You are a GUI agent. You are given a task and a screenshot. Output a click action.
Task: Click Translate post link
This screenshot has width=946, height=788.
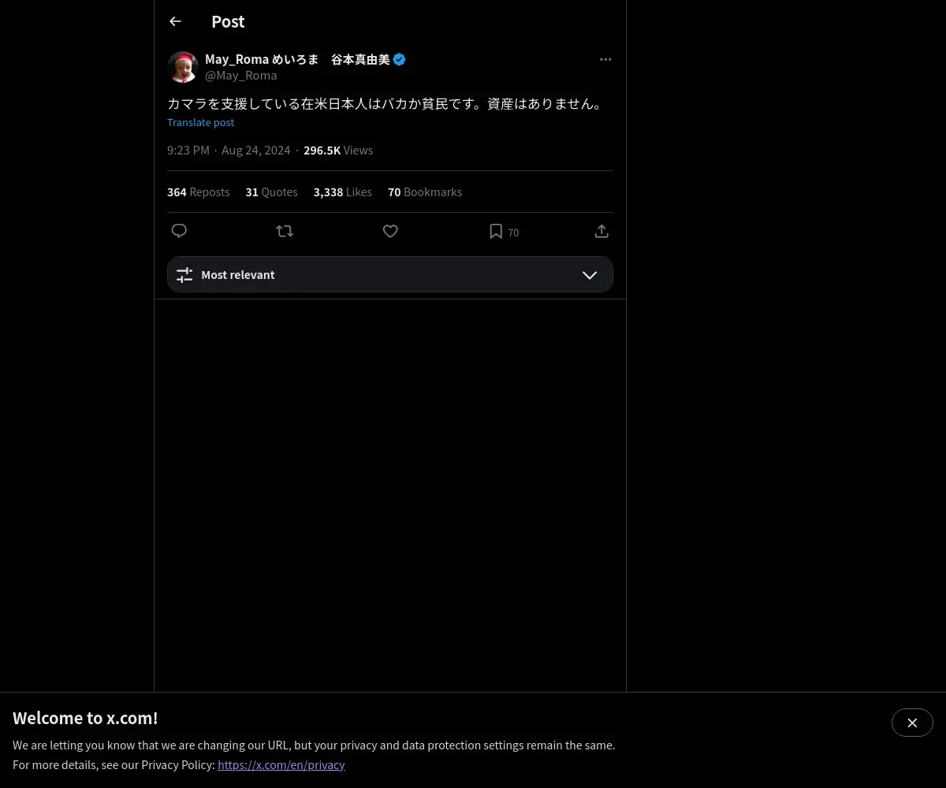coord(200,122)
